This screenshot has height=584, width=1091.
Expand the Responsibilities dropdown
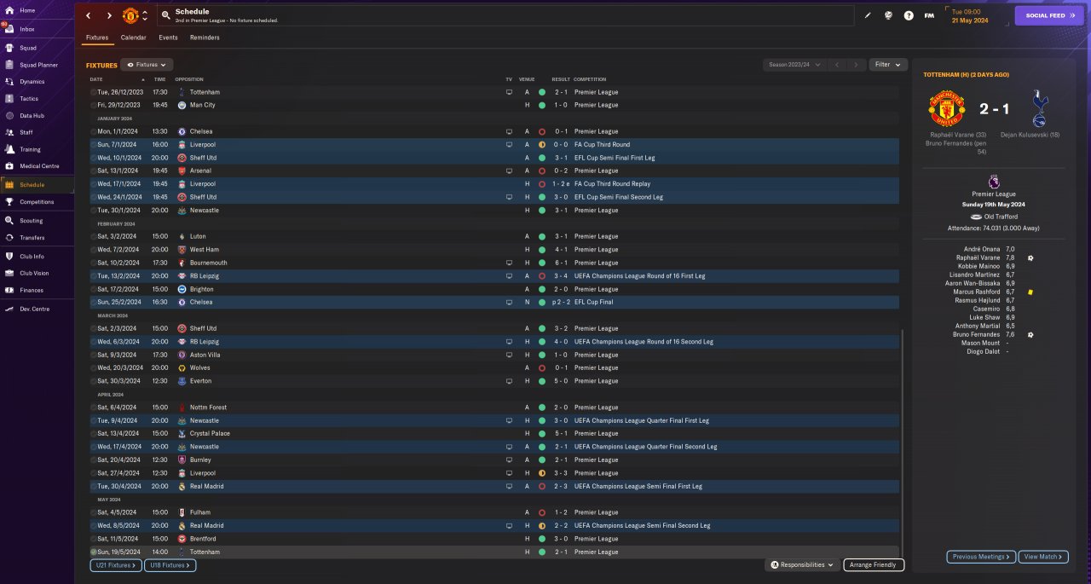click(801, 564)
